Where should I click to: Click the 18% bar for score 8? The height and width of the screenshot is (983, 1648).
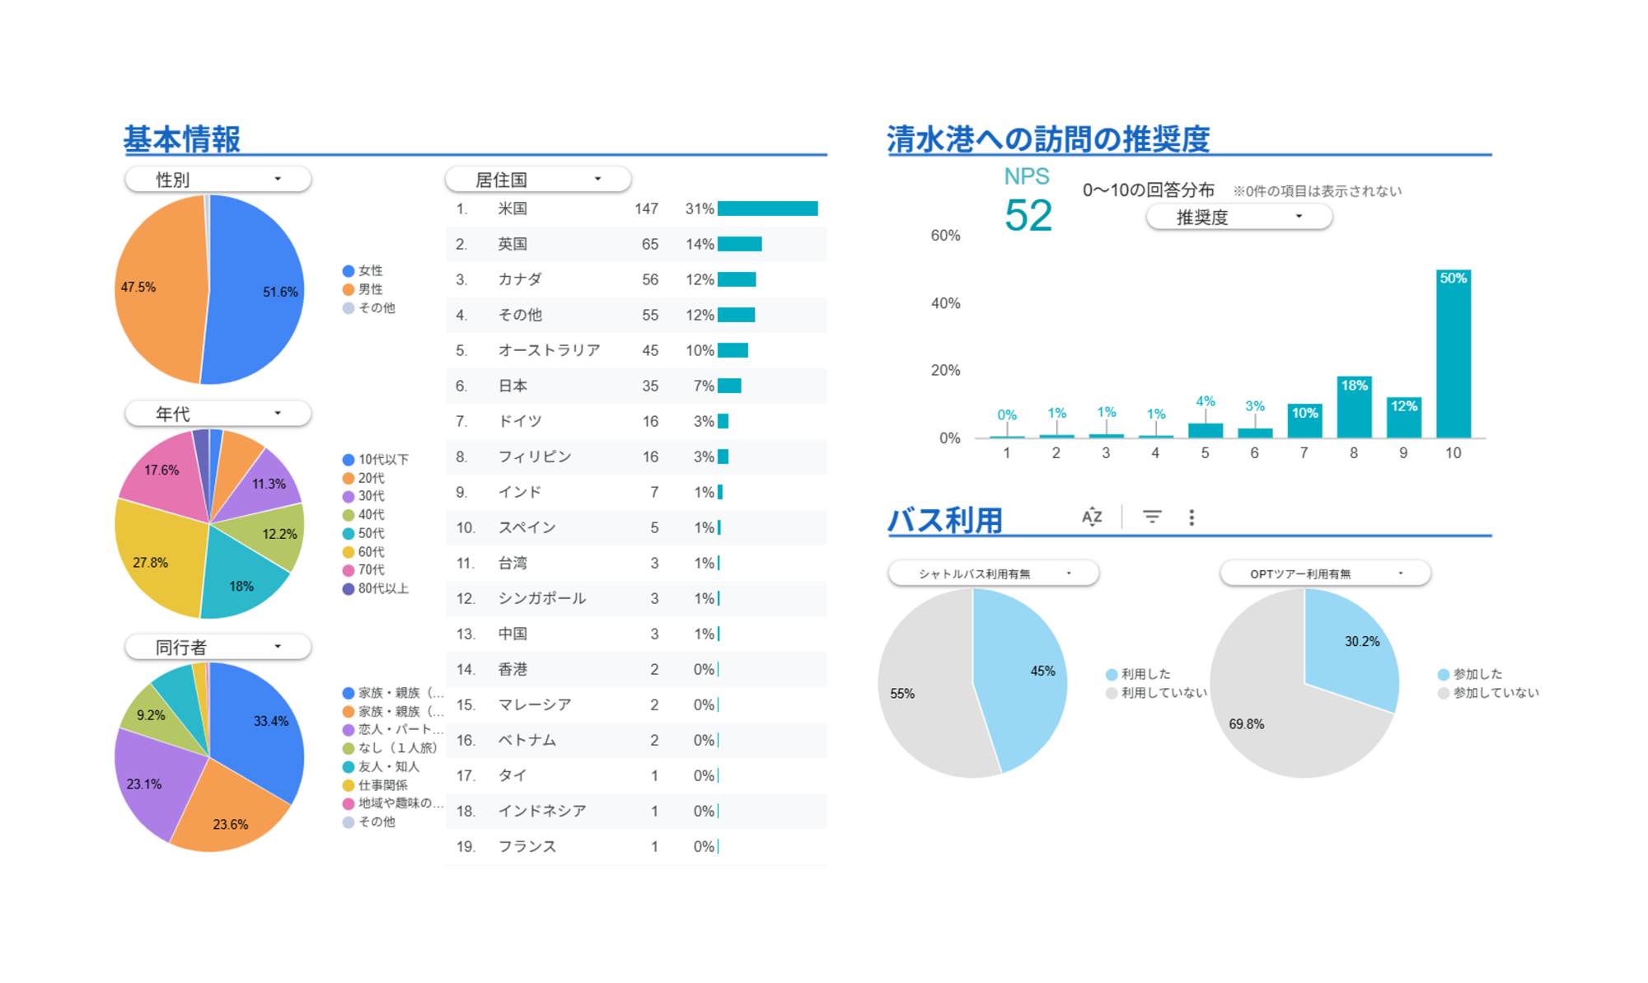click(x=1354, y=408)
